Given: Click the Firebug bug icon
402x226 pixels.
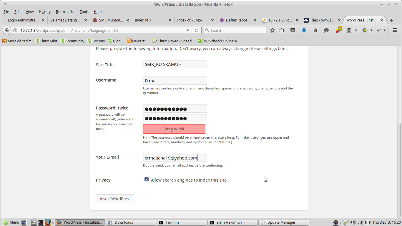Looking at the screenshot, I should pyautogui.click(x=379, y=30).
